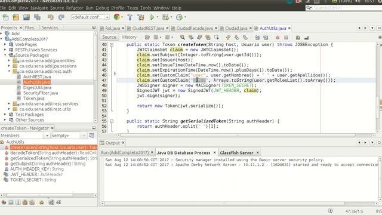Switch to the GlassFish Server output tab
Viewport: 382px width, 215px height.
click(x=236, y=153)
